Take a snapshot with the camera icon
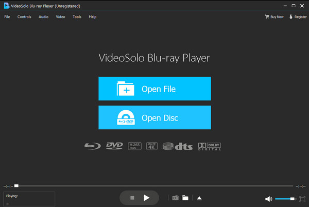This screenshot has height=207, width=309. 176,198
